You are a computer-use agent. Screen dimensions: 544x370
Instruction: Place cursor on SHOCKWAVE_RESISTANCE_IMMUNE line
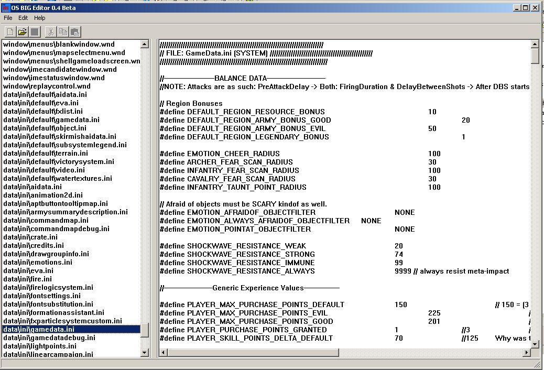(x=251, y=263)
